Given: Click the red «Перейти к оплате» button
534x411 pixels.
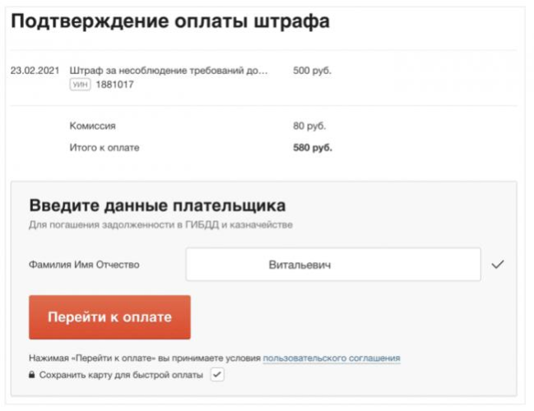Looking at the screenshot, I should pos(109,317).
